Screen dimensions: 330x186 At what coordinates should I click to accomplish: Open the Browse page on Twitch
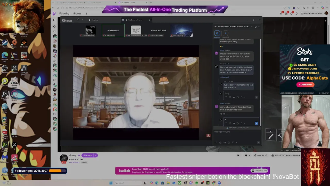pyautogui.click(x=77, y=13)
